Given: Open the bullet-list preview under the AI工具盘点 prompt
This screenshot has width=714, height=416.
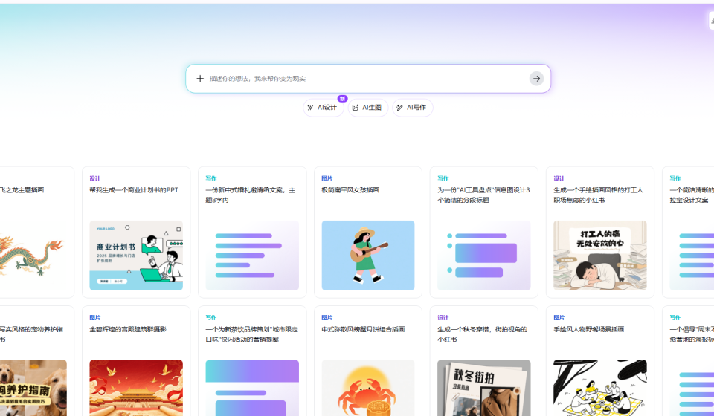Looking at the screenshot, I should pos(484,256).
